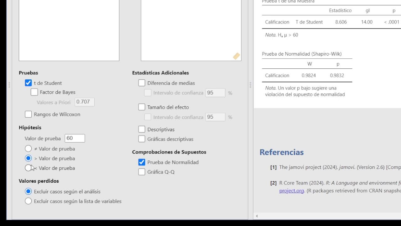Select > Valor de prueba hypothesis
Viewport: 401px width, 226px height.
pos(28,158)
